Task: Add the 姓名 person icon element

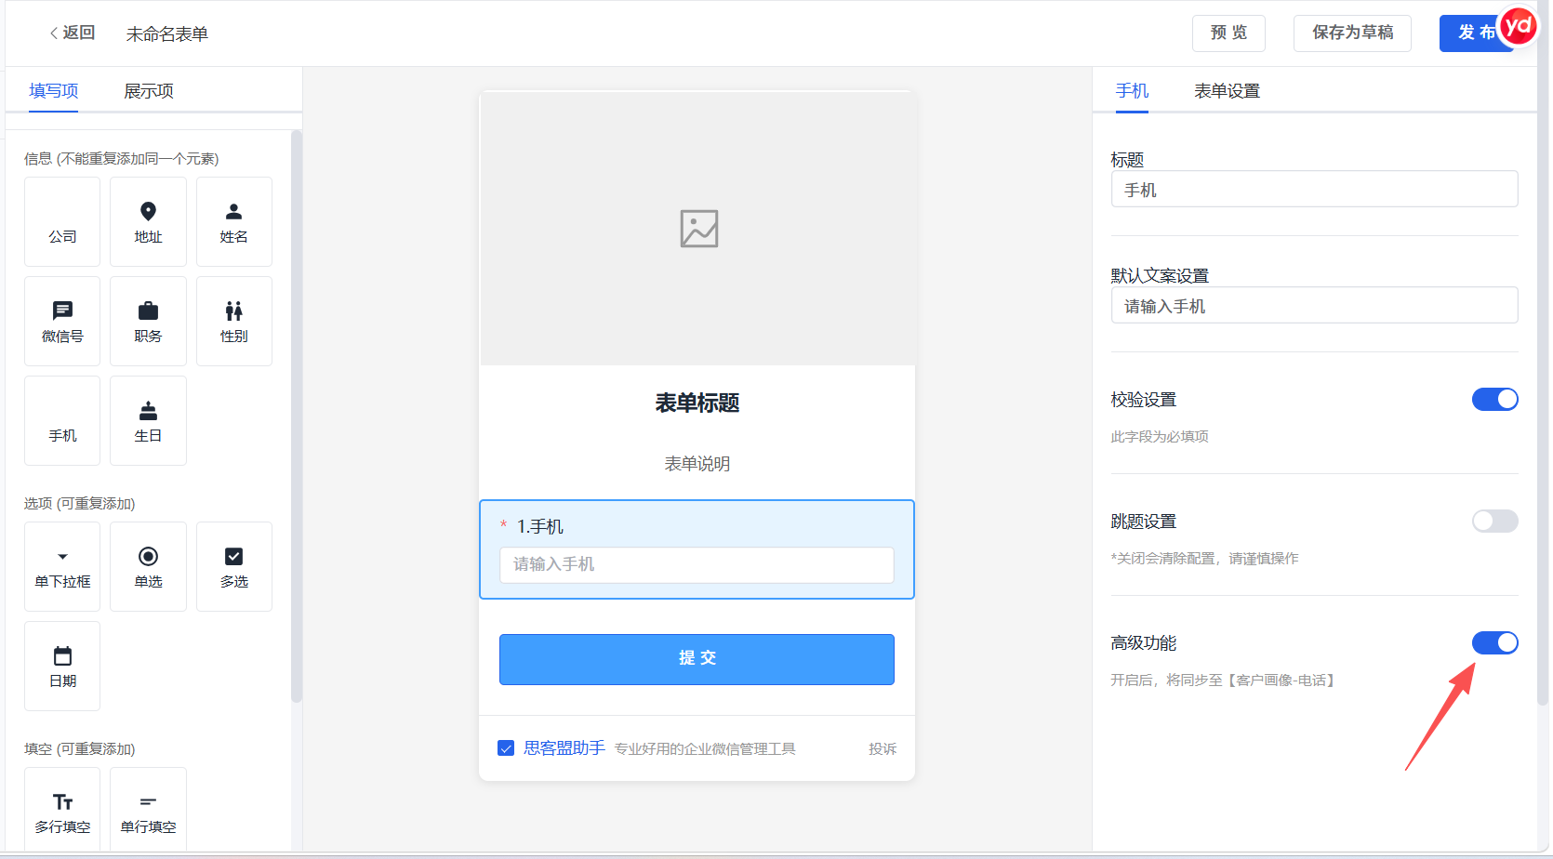Action: tap(234, 222)
